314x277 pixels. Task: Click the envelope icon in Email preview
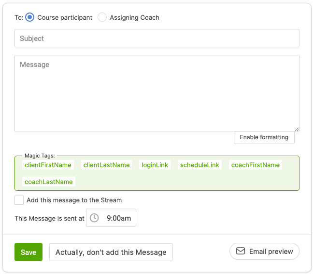point(240,251)
